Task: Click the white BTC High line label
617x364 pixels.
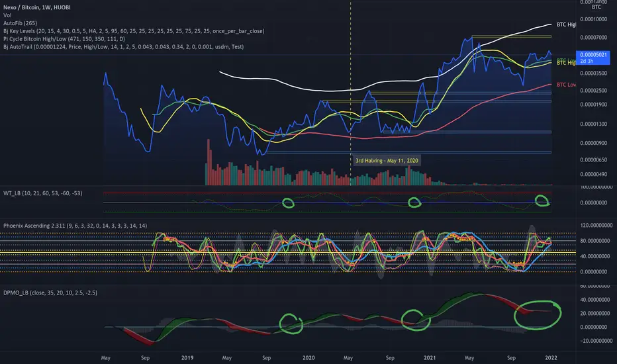Action: point(566,24)
